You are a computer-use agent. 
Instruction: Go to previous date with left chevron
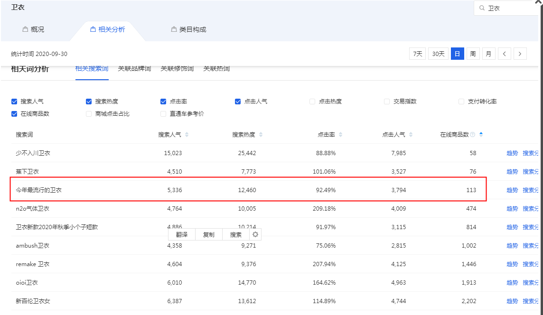[x=504, y=54]
